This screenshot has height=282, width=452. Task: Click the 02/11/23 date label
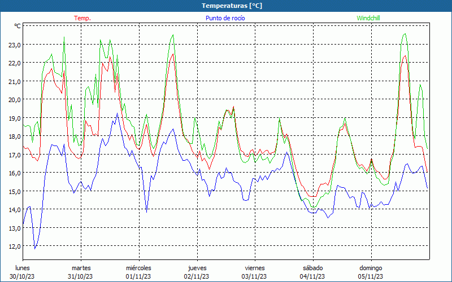[x=196, y=276]
